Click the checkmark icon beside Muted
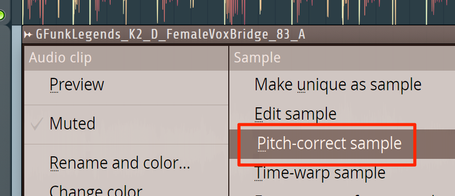The width and height of the screenshot is (455, 196). pyautogui.click(x=37, y=124)
